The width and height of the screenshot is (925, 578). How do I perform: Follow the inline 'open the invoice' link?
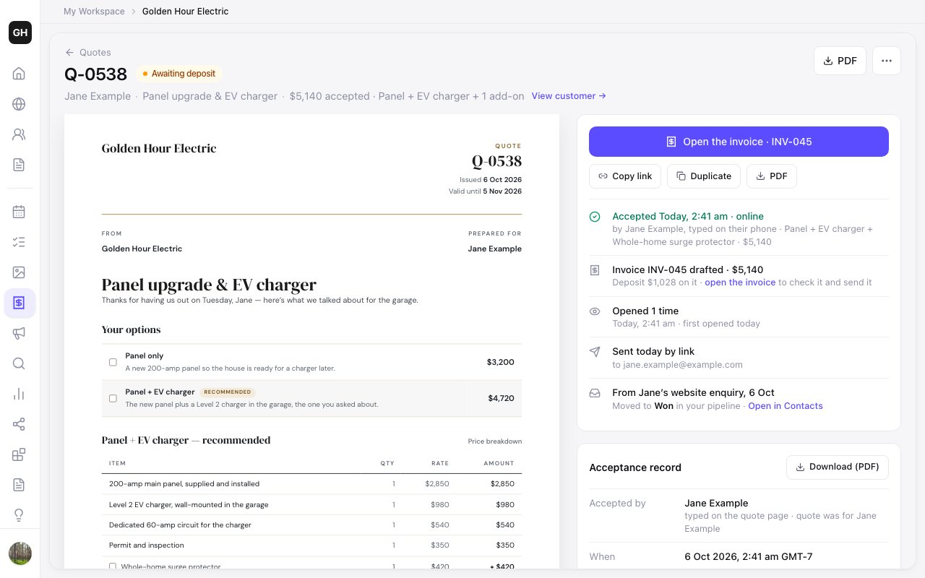tap(740, 282)
